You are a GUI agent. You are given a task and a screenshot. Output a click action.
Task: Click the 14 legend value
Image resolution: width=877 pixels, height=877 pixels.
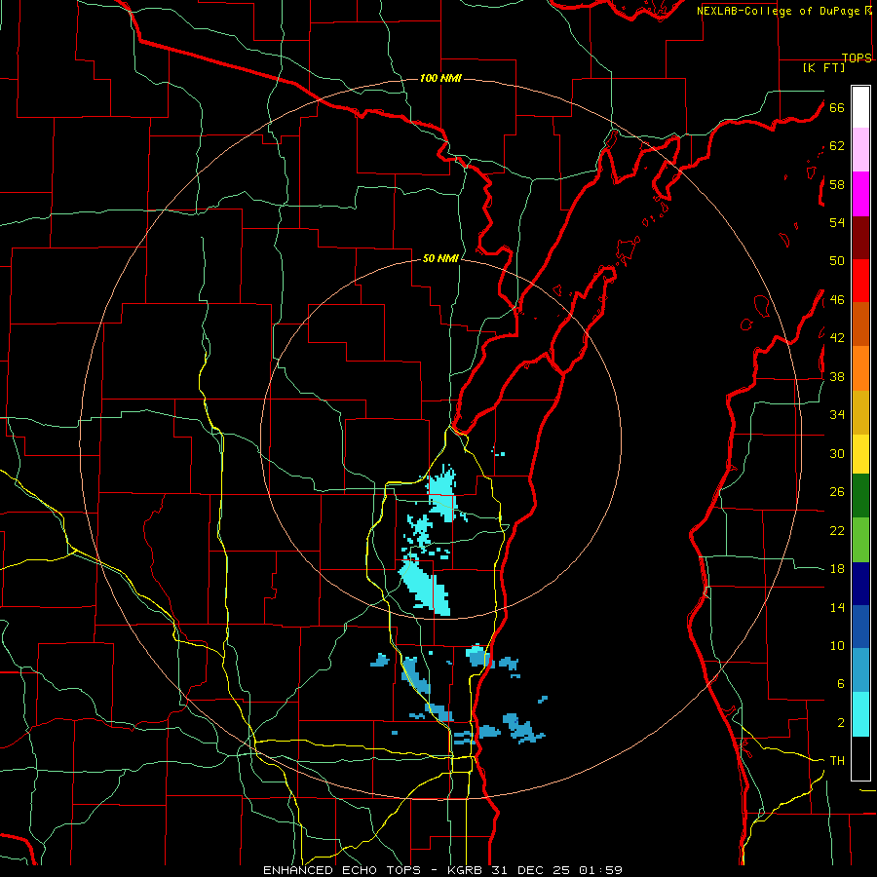pyautogui.click(x=837, y=607)
